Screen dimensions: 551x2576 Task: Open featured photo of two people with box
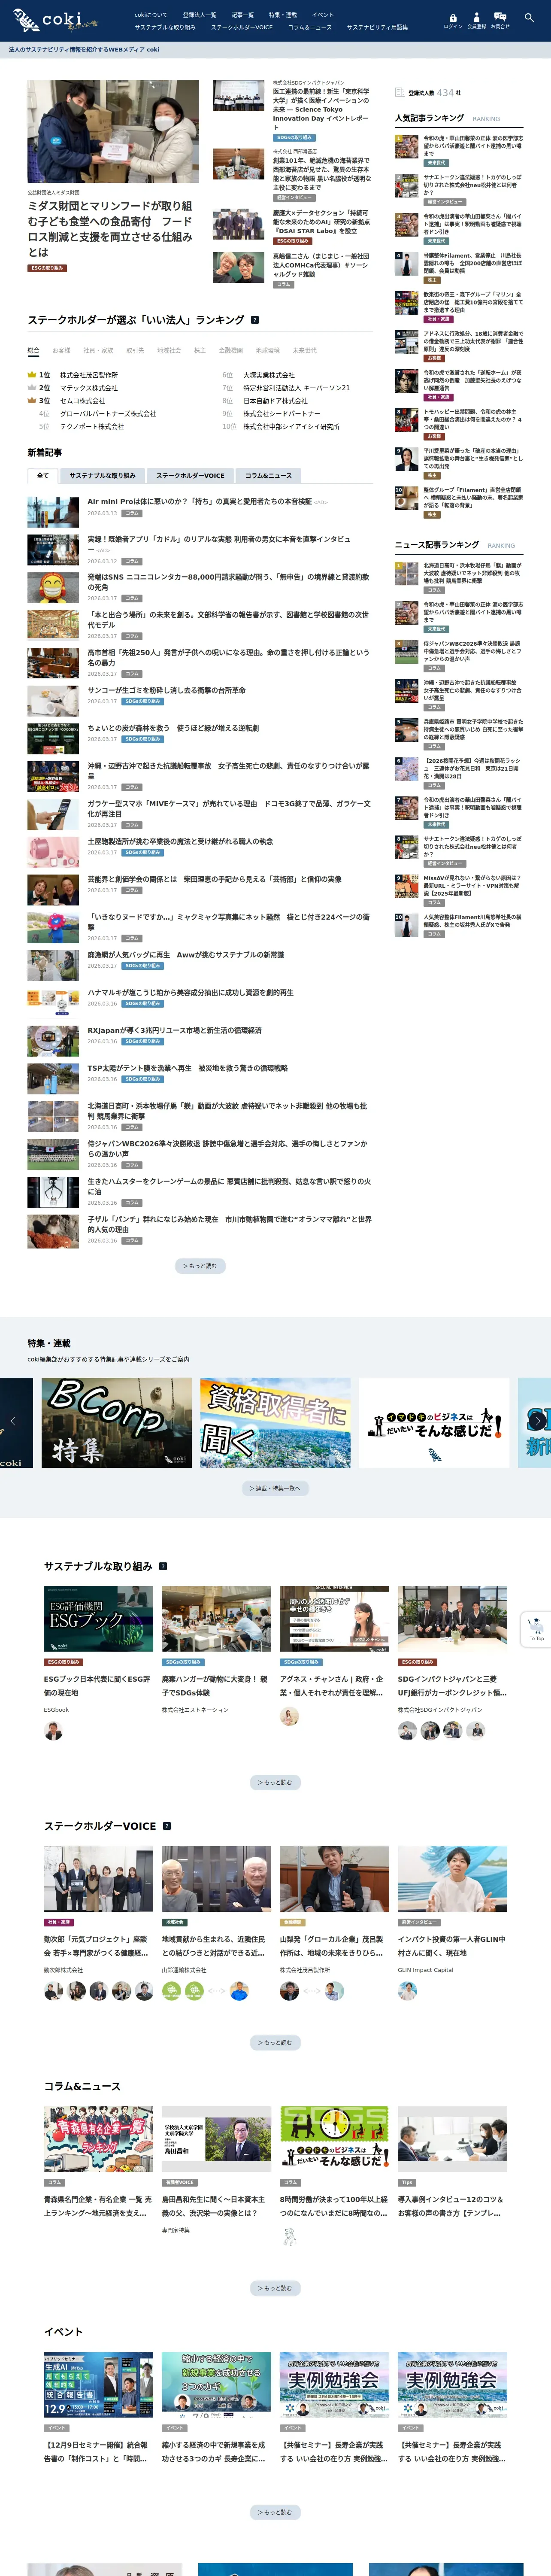[x=113, y=132]
